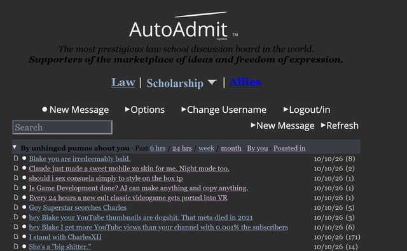
Task: Click page icon beside 'She's a big shitter' thread
Action: pos(16,246)
